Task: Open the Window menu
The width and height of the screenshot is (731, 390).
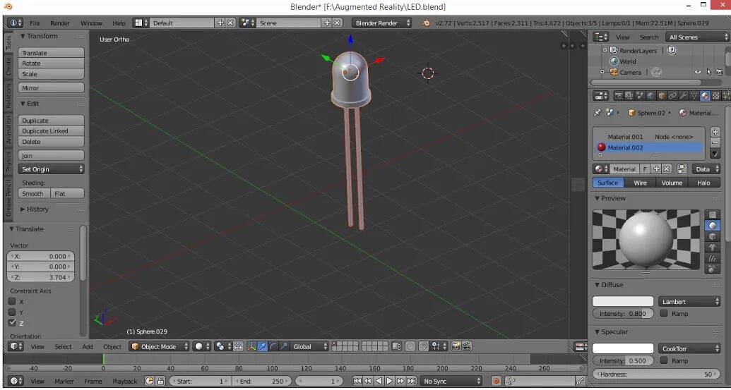Action: tap(91, 23)
